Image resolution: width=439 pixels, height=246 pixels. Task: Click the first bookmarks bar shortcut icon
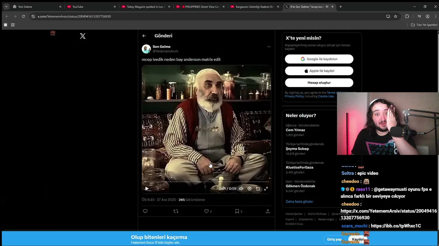pos(5,25)
